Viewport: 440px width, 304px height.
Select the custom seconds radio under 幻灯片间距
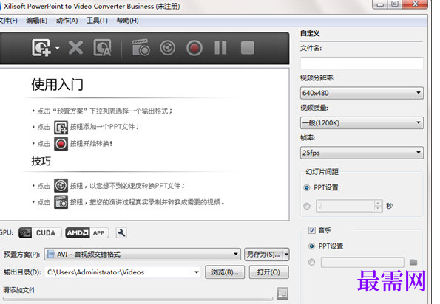coord(307,206)
